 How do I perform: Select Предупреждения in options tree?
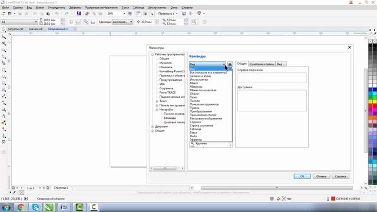coord(170,80)
